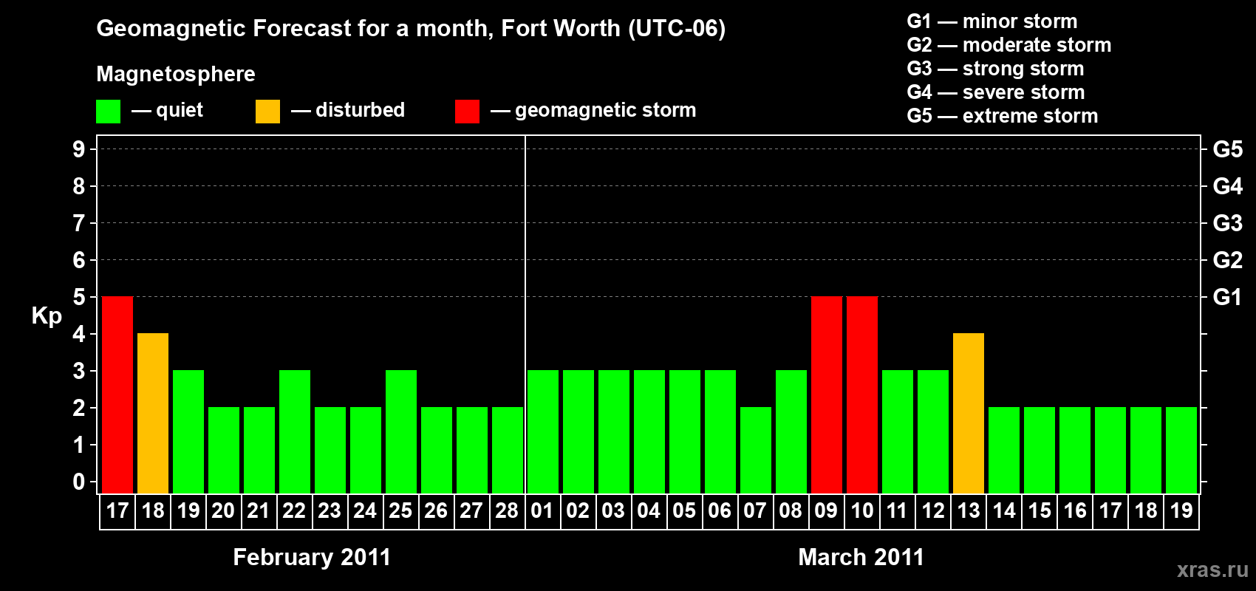Screen dimensions: 1256x591
Task: Click the date cell '17' under February
Action: (x=117, y=511)
